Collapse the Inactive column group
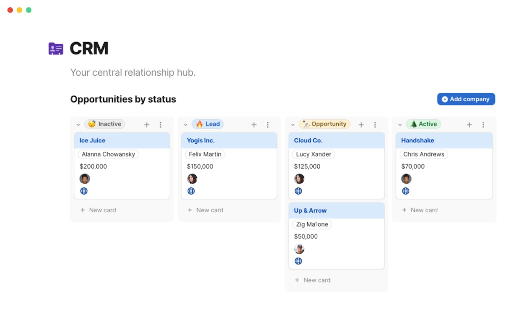507x333 pixels. point(78,125)
